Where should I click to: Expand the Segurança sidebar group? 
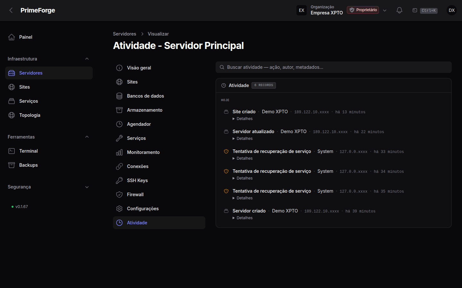tap(87, 187)
